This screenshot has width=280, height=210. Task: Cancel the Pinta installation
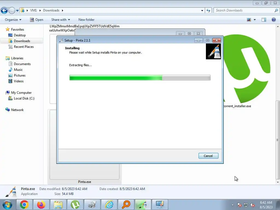(208, 156)
